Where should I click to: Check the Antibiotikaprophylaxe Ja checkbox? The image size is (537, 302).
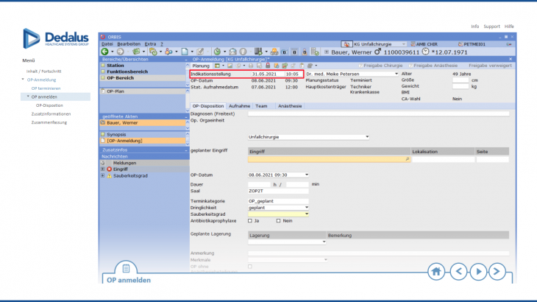[x=252, y=220]
